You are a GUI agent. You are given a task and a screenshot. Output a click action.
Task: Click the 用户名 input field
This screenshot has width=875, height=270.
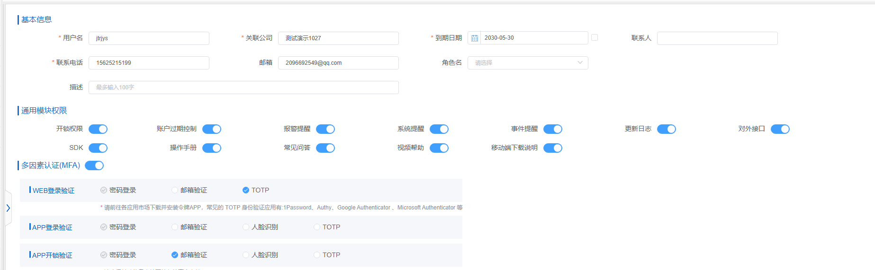(x=149, y=38)
